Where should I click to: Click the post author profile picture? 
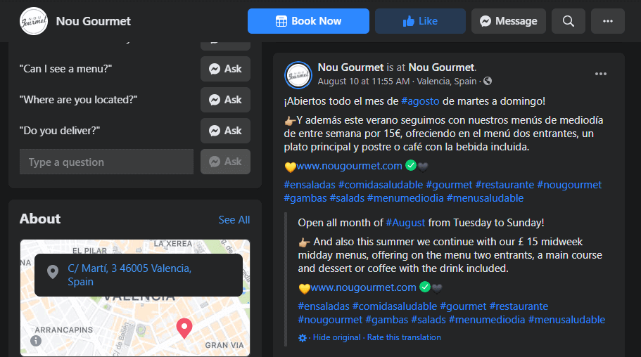point(298,74)
